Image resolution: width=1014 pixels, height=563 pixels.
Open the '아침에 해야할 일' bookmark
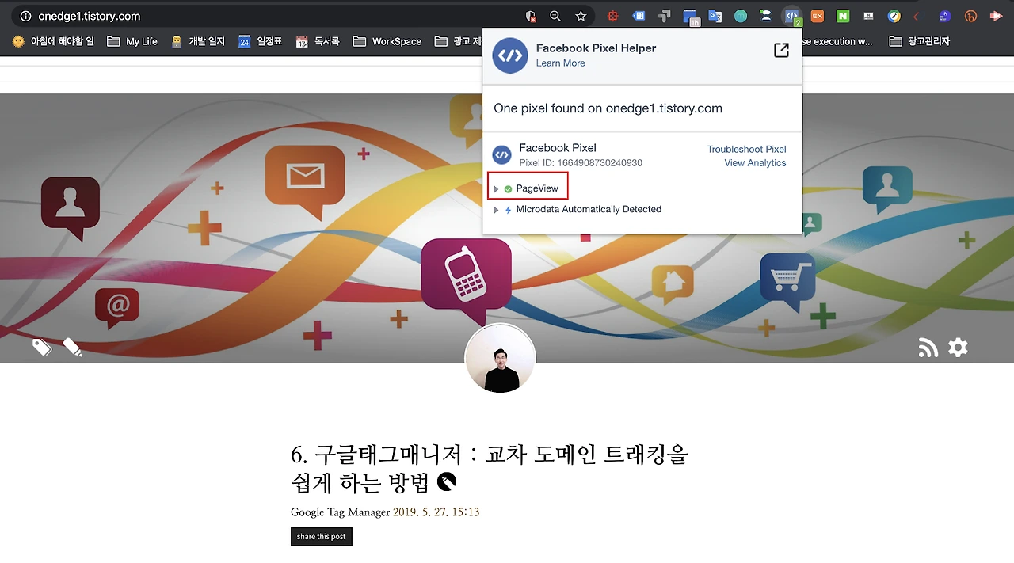pos(53,41)
